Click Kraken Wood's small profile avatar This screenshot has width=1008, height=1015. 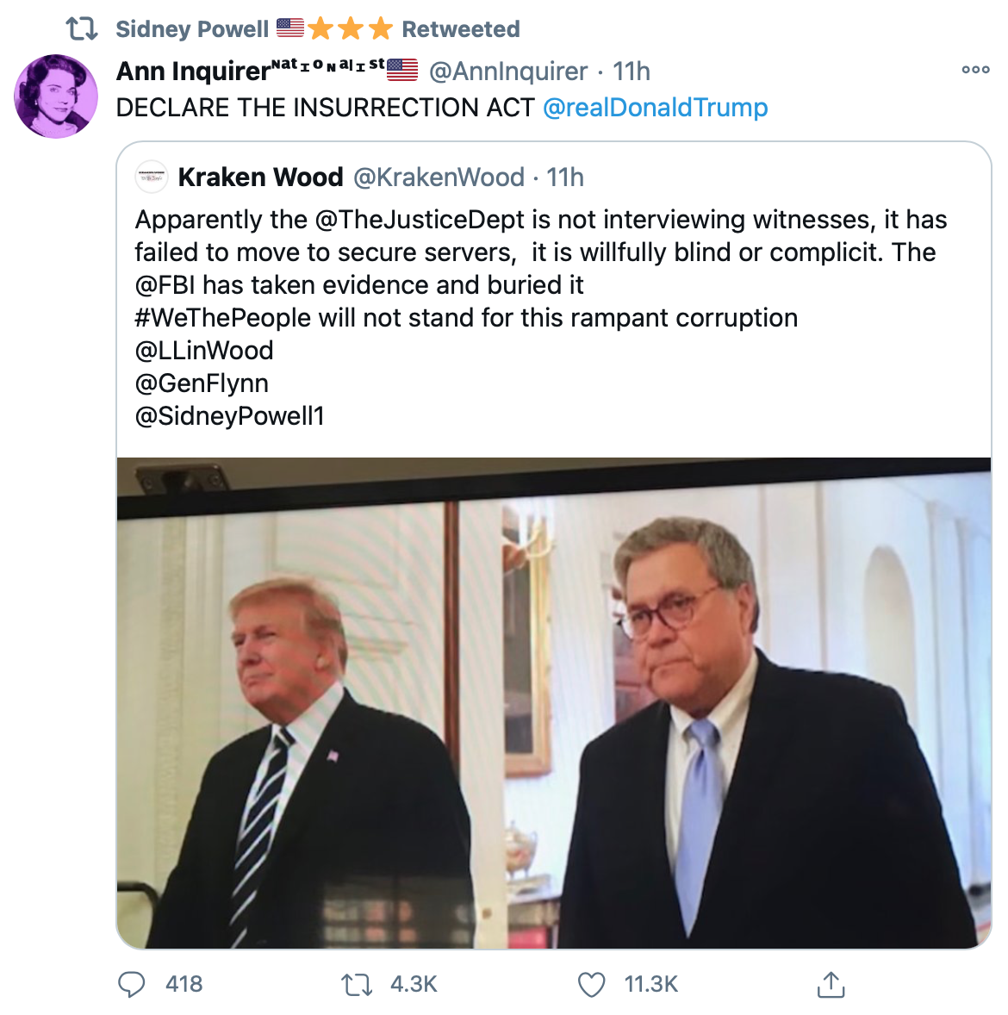coord(152,177)
